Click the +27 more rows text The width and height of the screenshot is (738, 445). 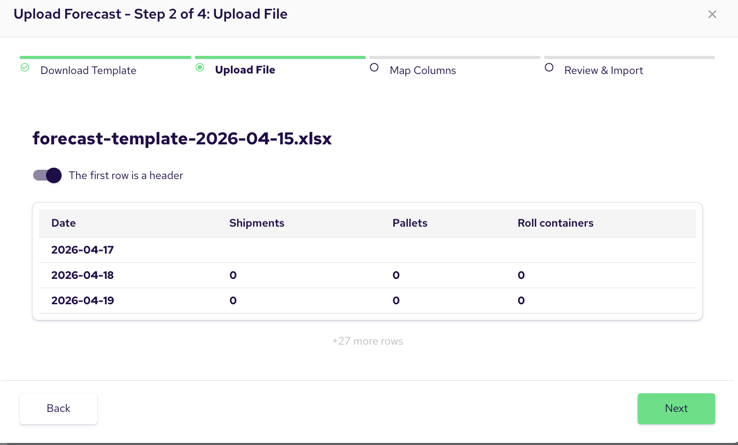tap(367, 341)
